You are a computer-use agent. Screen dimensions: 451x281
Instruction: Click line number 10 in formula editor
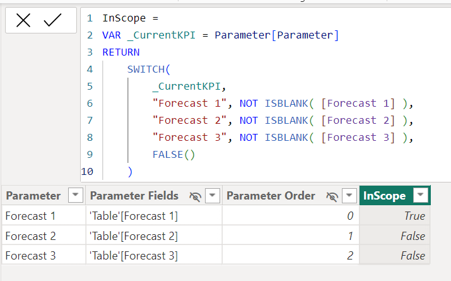[x=87, y=172]
